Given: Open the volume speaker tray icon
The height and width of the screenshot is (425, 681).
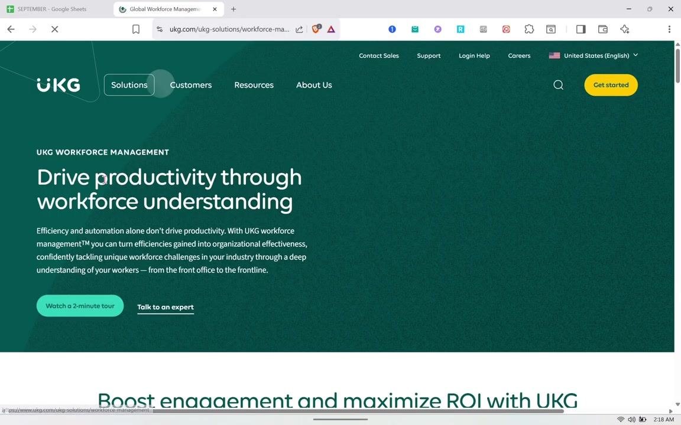Looking at the screenshot, I should 631,419.
